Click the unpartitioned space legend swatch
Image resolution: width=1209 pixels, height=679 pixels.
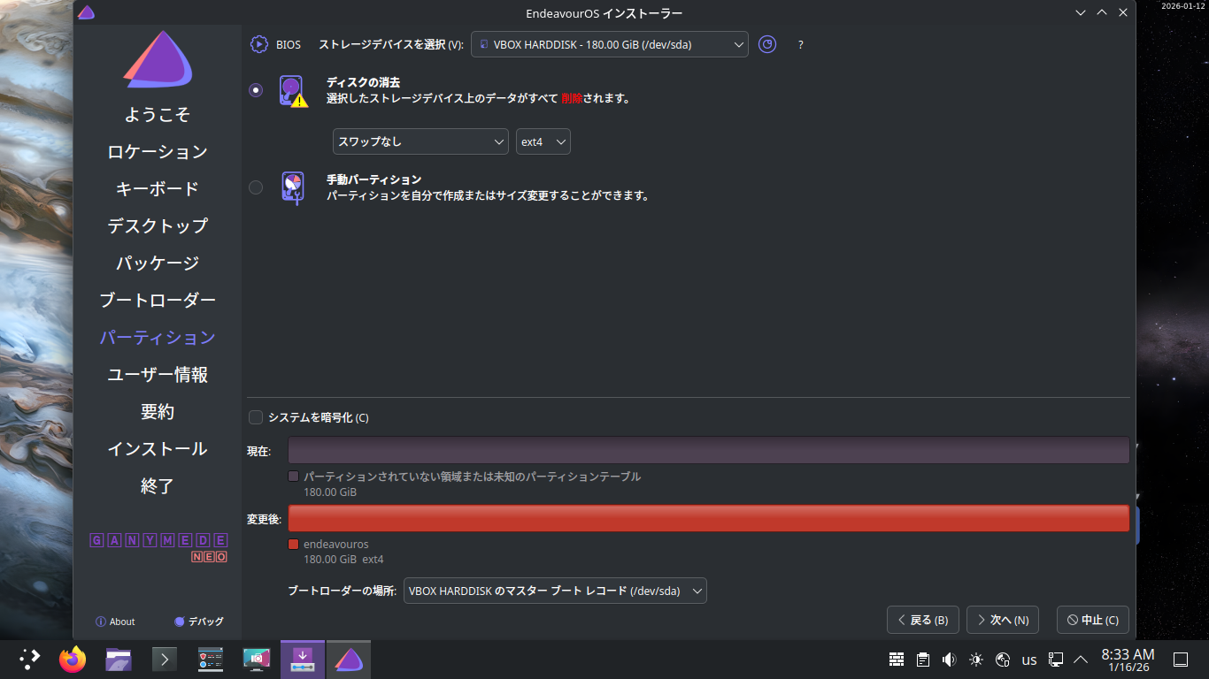click(294, 477)
